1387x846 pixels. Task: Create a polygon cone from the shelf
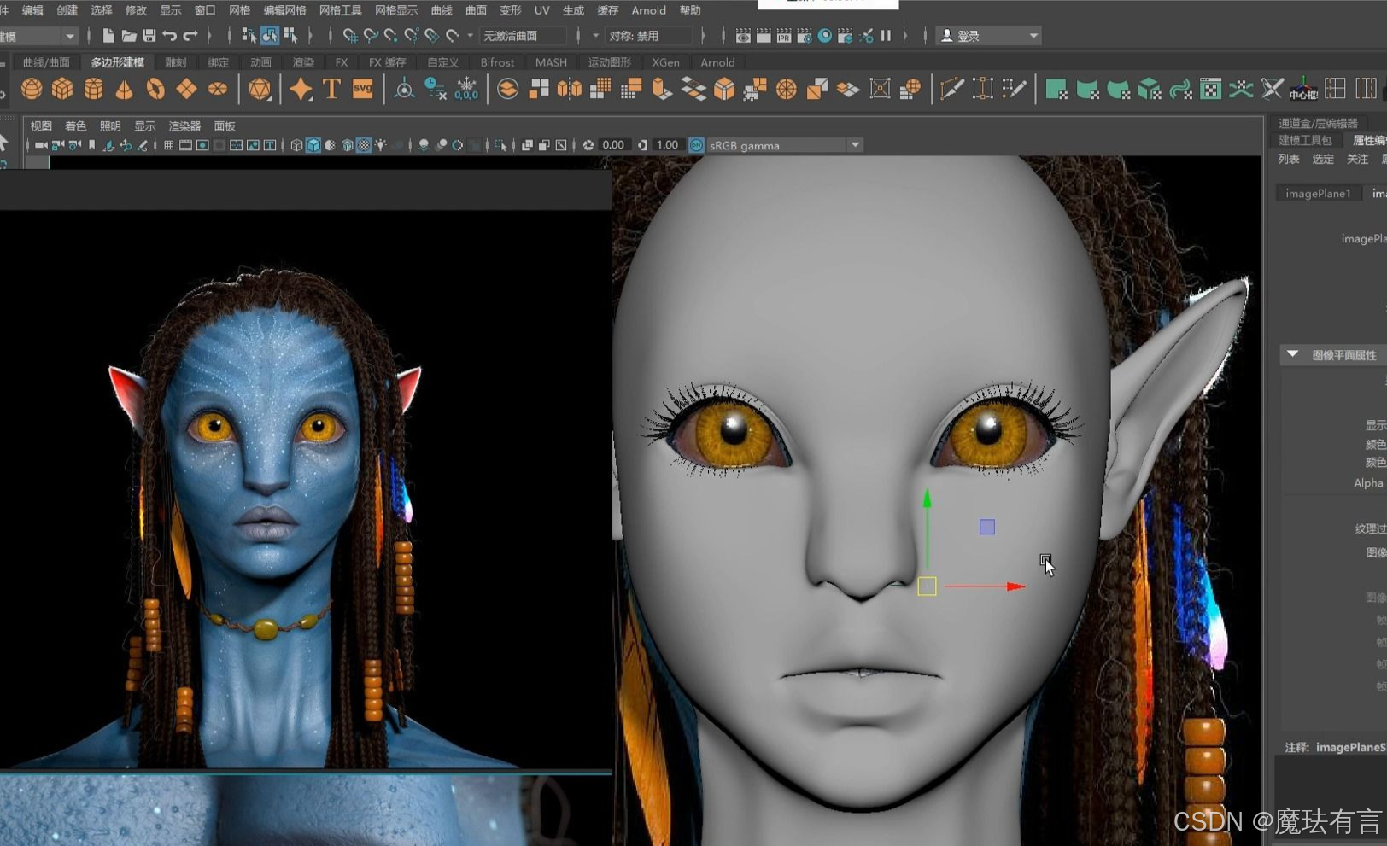[124, 89]
